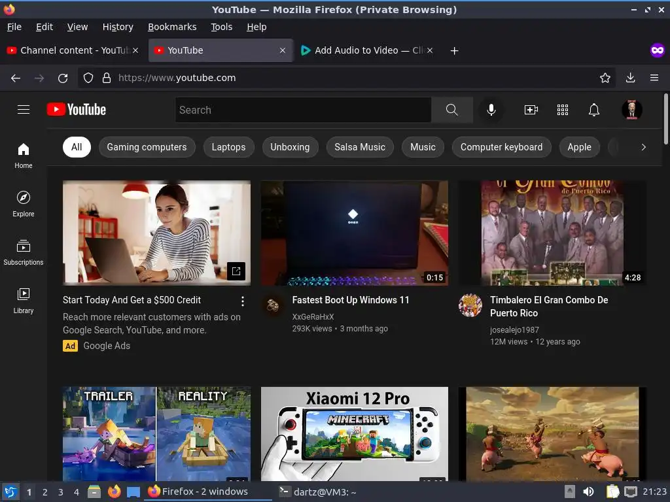Image resolution: width=670 pixels, height=502 pixels.
Task: Open the Create video camera icon
Action: tap(531, 110)
